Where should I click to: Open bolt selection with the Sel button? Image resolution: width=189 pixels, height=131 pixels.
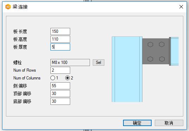98,62
